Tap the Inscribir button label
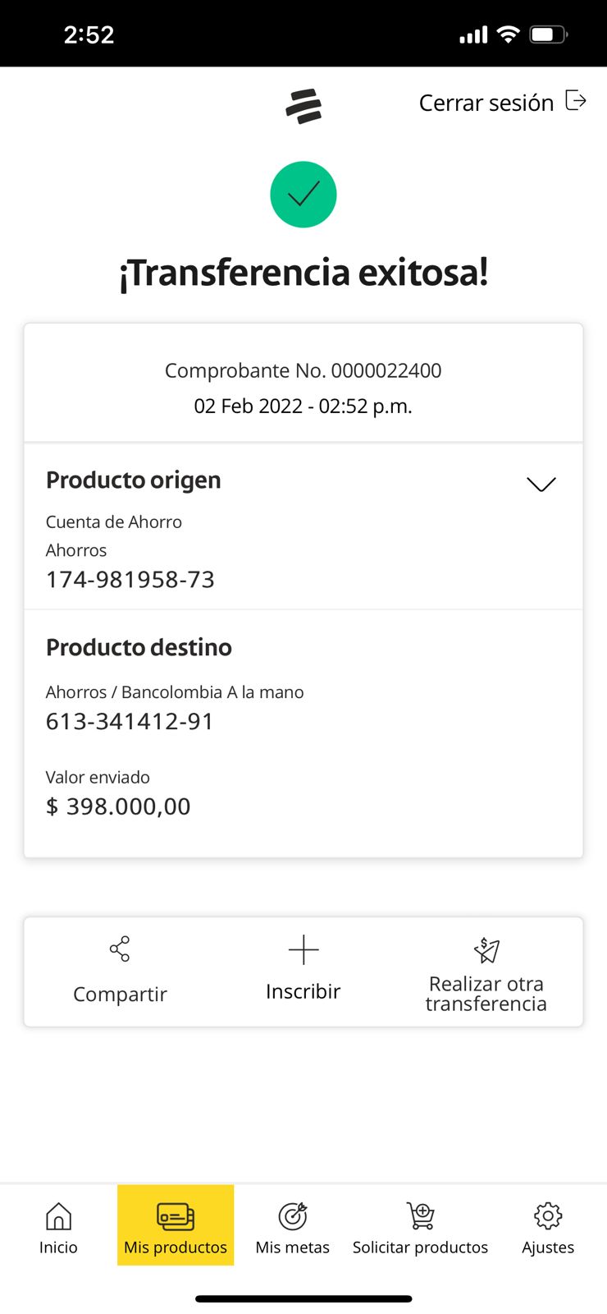 click(303, 992)
